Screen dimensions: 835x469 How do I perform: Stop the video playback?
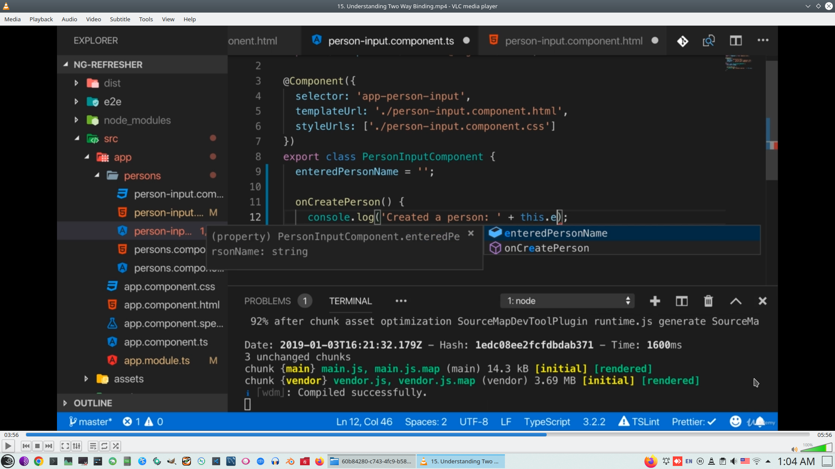pyautogui.click(x=37, y=446)
